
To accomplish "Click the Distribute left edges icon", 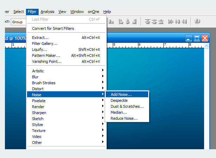I will point(171,22).
